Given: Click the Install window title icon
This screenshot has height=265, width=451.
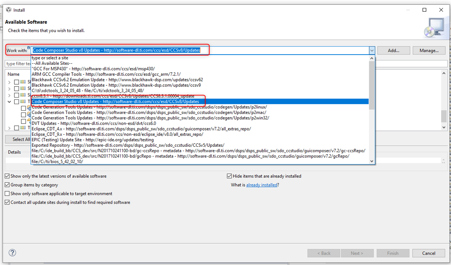Looking at the screenshot, I should coord(8,10).
